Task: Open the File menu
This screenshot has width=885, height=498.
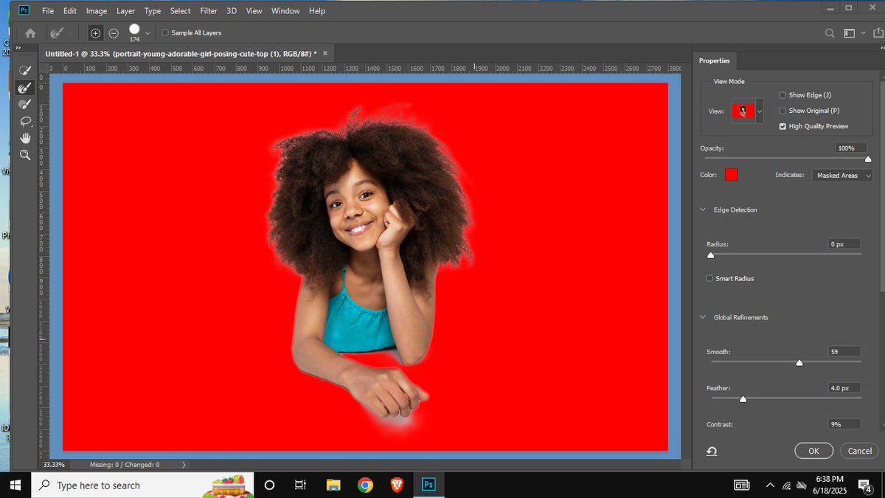Action: (48, 11)
